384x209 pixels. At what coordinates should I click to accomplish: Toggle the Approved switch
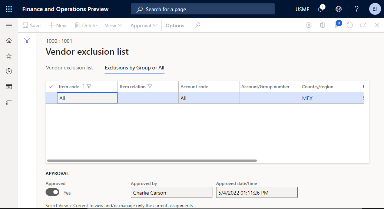tap(52, 192)
